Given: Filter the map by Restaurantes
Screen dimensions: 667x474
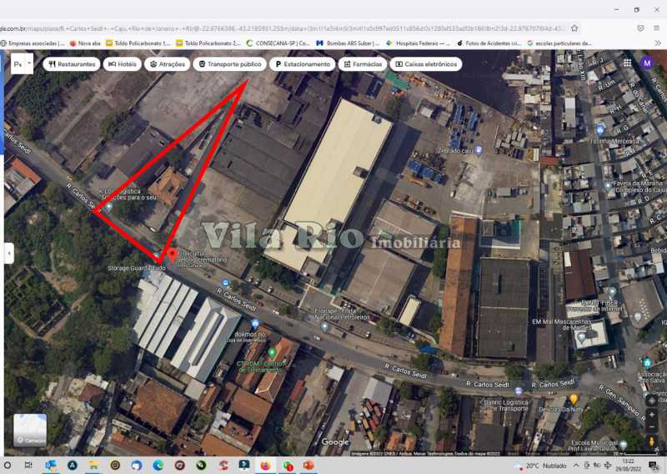Looking at the screenshot, I should coord(72,64).
